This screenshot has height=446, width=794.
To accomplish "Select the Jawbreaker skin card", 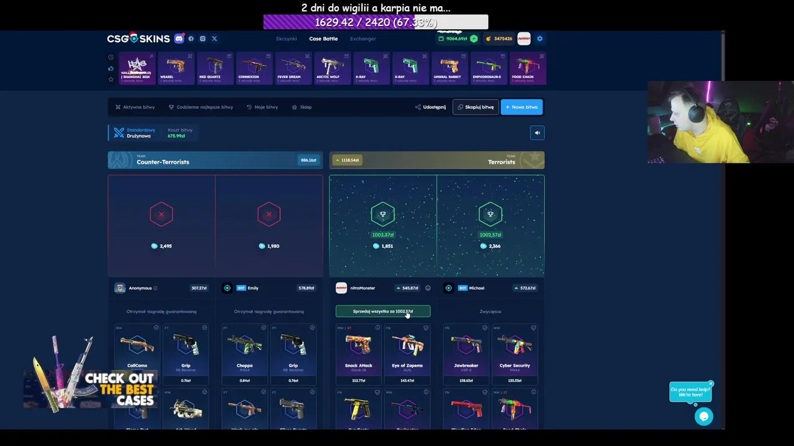I will (466, 354).
